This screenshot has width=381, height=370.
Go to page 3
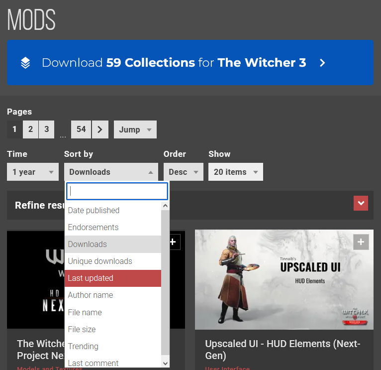(x=46, y=129)
